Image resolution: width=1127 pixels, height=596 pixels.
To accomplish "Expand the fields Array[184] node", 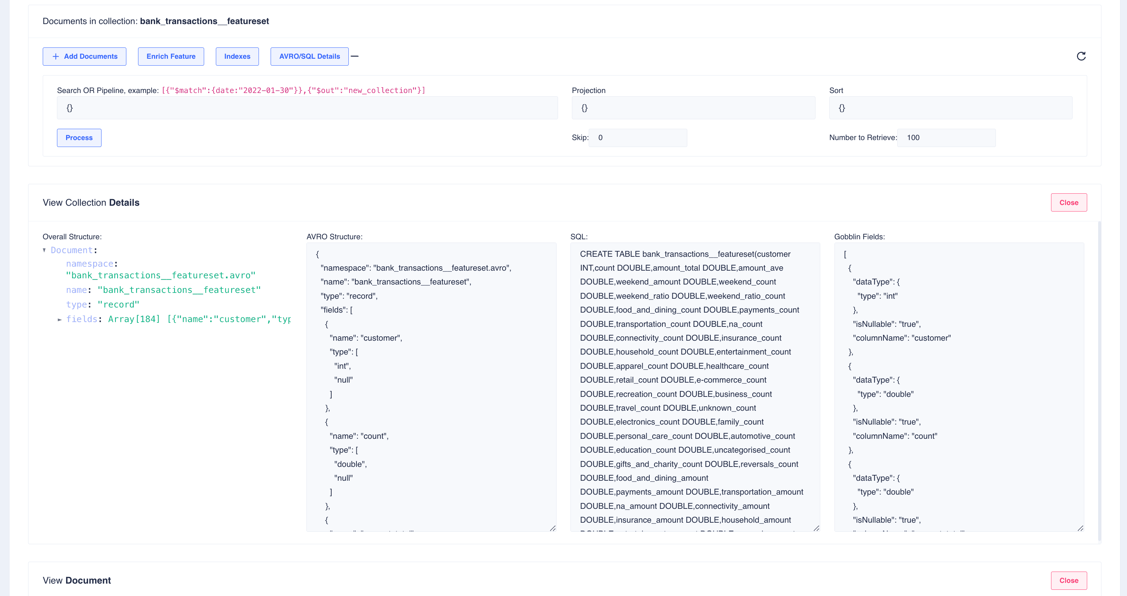I will (60, 320).
